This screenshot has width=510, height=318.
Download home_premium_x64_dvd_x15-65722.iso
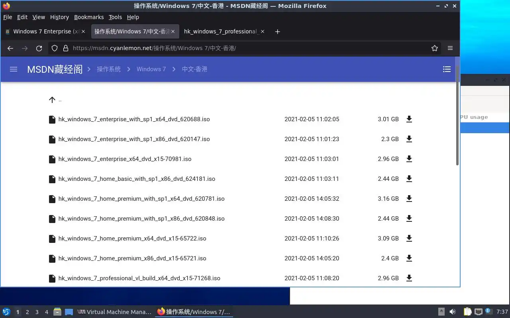point(409,238)
